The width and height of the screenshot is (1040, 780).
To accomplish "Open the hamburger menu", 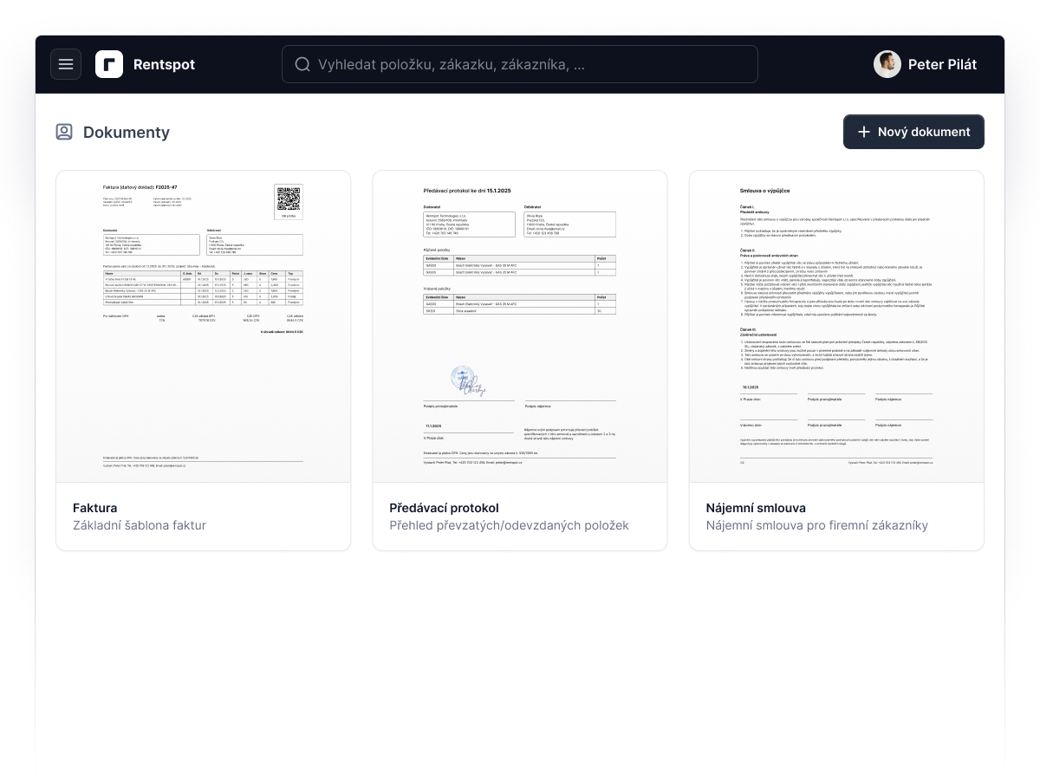I will pyautogui.click(x=66, y=64).
